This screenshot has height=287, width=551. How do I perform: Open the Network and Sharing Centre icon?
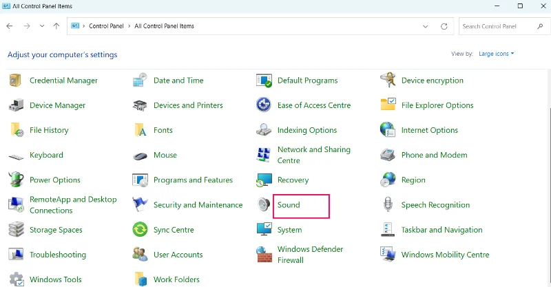coord(264,155)
